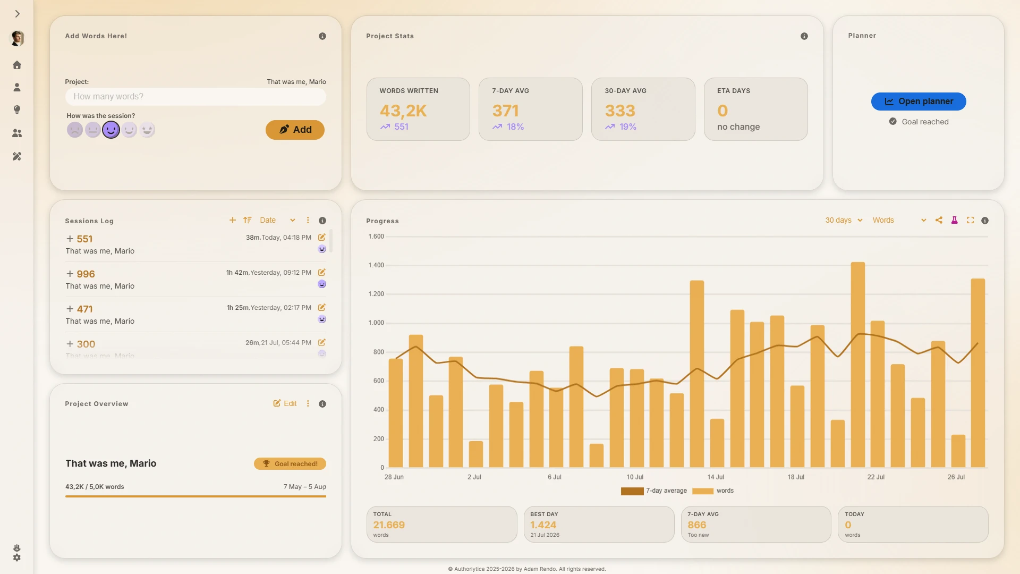The width and height of the screenshot is (1020, 574).
Task: Click the Goal reached checkmark status
Action: [x=919, y=122]
